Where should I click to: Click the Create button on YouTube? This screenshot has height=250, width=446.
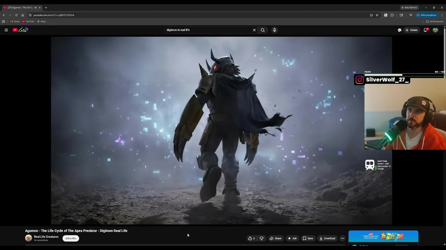coord(412,30)
